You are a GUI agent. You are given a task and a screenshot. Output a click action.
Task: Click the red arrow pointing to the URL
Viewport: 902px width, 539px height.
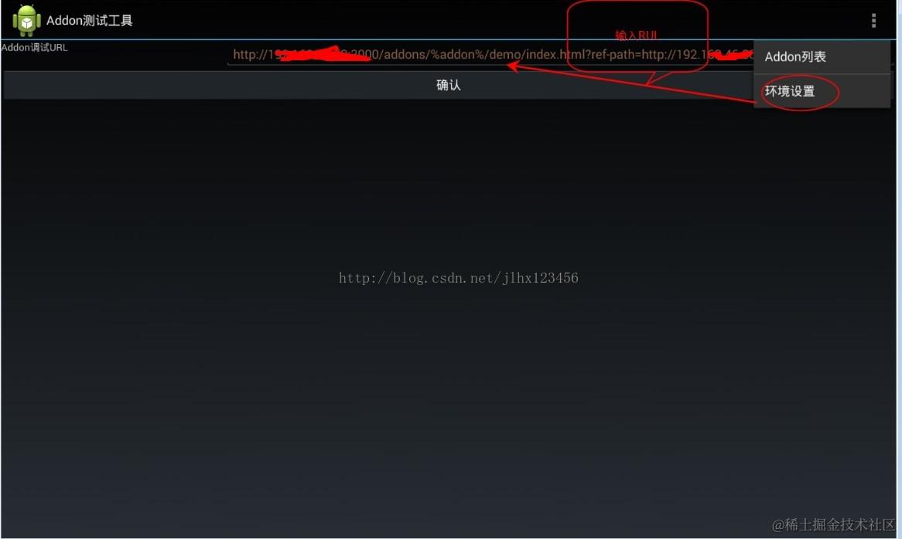pyautogui.click(x=630, y=83)
